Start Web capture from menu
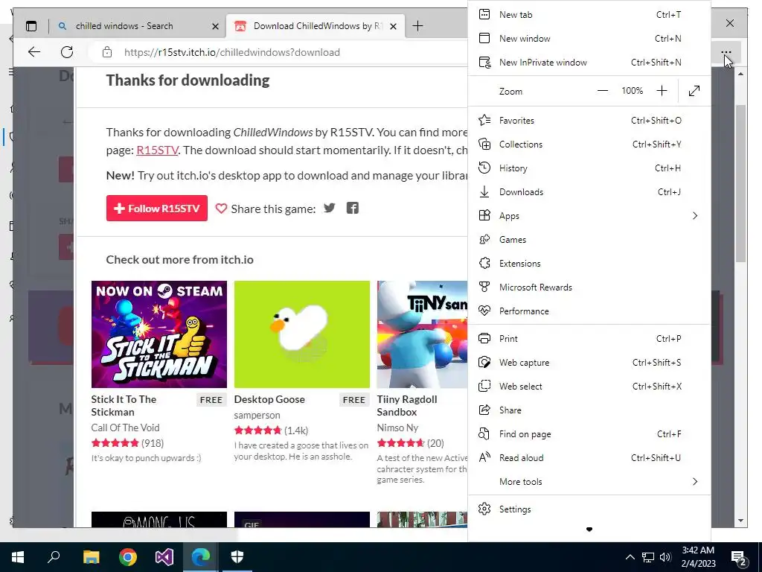Screen dimensions: 762x572 589,363
